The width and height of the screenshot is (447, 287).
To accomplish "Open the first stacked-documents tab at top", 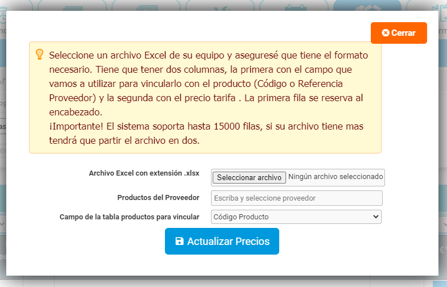I will (x=72, y=6).
